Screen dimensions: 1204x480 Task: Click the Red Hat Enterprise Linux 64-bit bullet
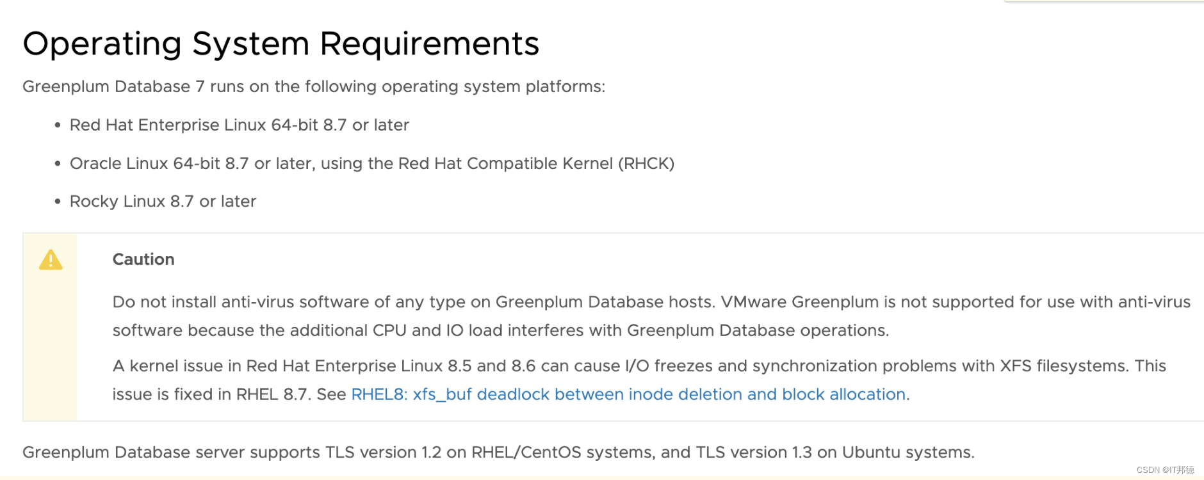(x=240, y=125)
